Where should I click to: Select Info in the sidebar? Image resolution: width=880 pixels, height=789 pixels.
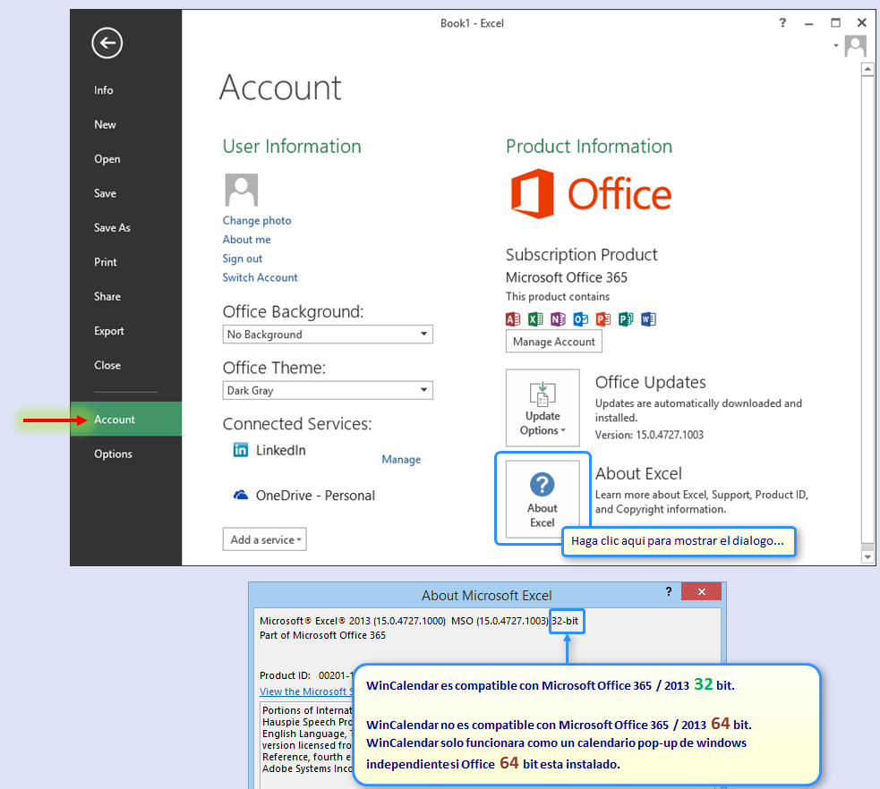103,90
